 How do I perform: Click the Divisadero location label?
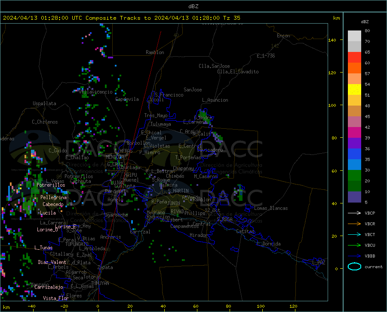210,150
